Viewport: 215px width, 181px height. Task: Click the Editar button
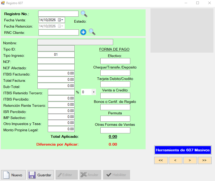(x=67, y=175)
